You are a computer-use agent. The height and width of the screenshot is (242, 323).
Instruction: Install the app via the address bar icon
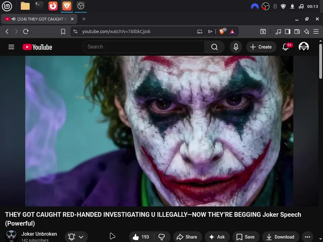point(200,32)
